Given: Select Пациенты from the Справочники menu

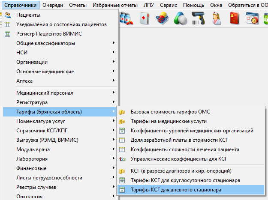Looking at the screenshot, I should point(28,15).
